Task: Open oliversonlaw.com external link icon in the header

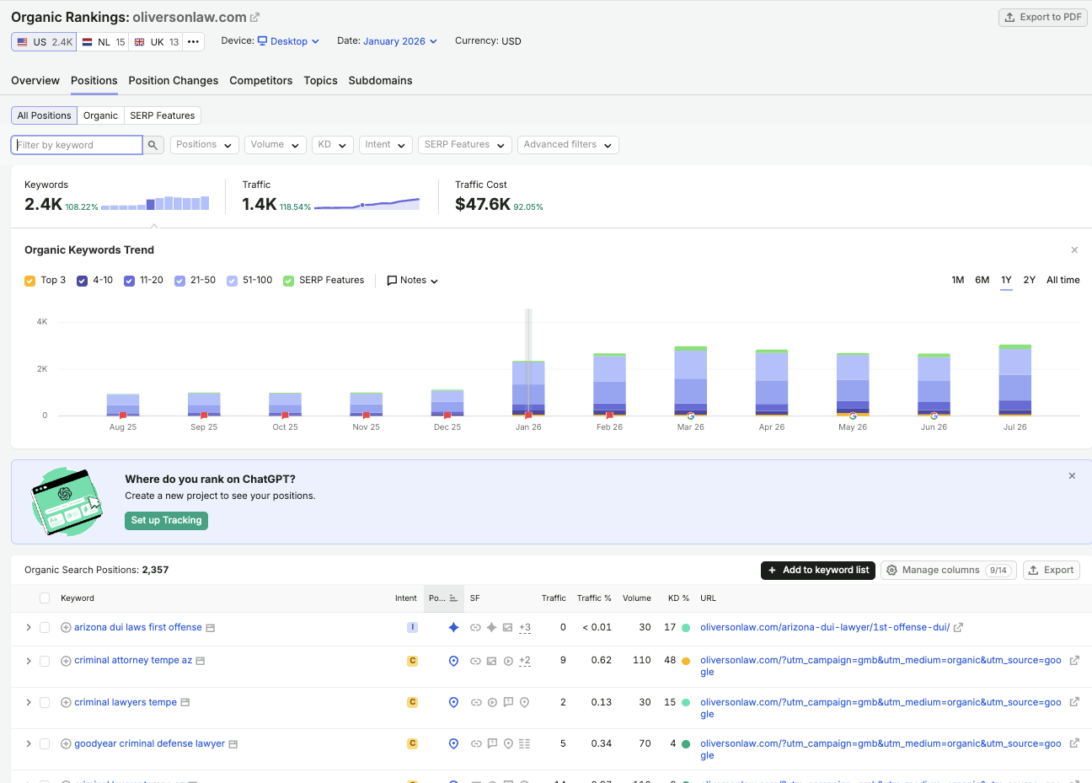Action: pyautogui.click(x=254, y=18)
